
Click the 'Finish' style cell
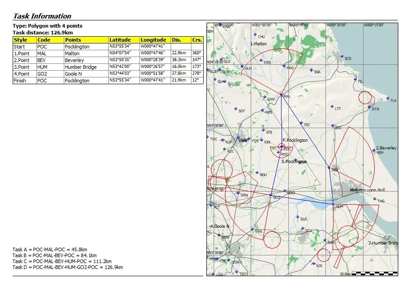coord(24,81)
